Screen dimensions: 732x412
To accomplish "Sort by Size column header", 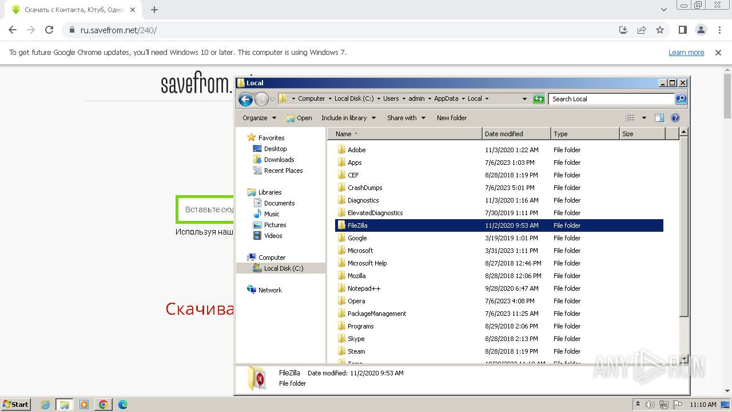I will point(642,134).
